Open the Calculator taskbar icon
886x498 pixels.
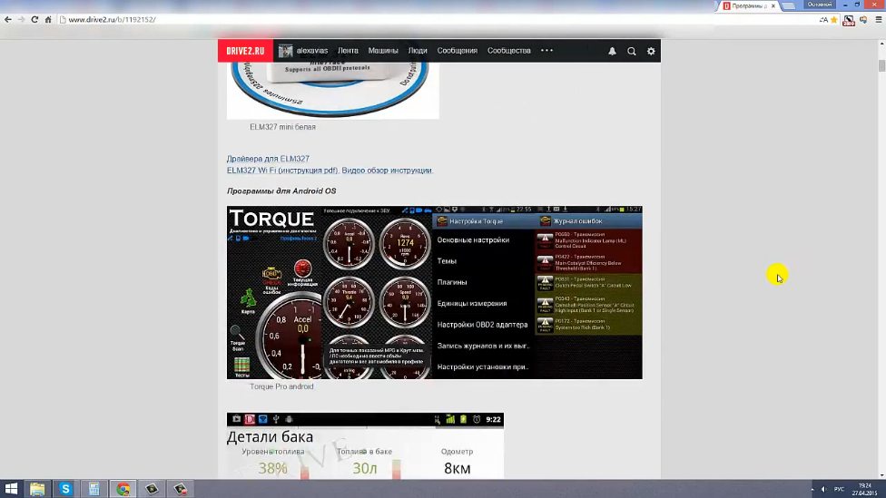click(94, 489)
